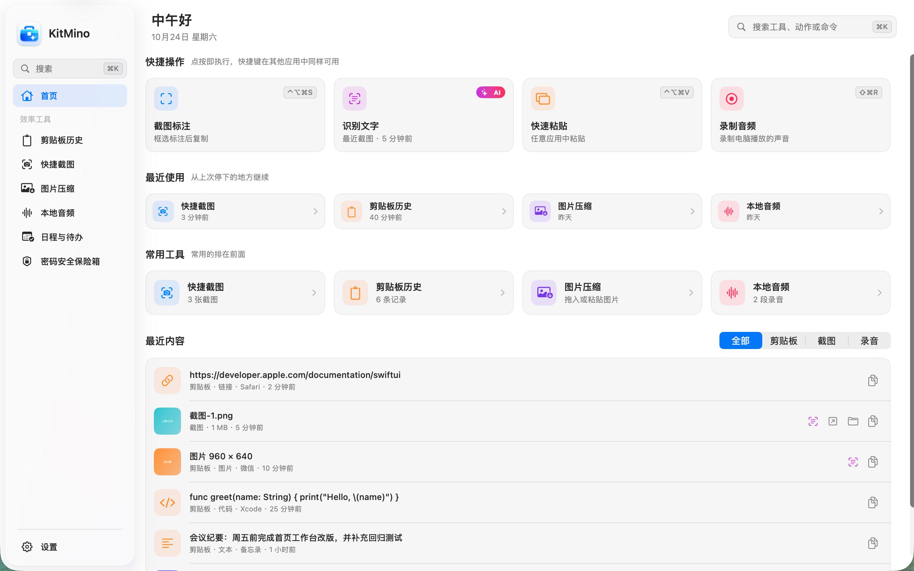Click the code icon of func greet entry
The height and width of the screenshot is (571, 914).
(167, 502)
